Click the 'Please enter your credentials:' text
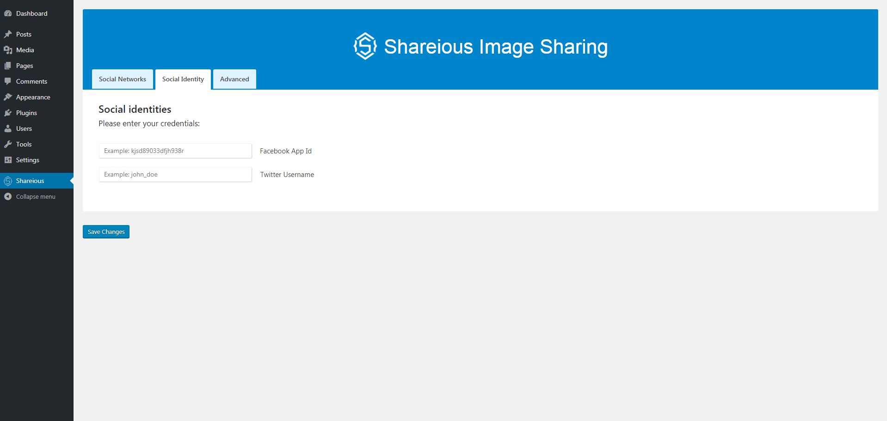The width and height of the screenshot is (887, 421). click(x=149, y=123)
